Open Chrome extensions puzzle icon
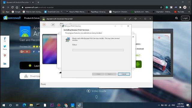 tap(180, 7)
